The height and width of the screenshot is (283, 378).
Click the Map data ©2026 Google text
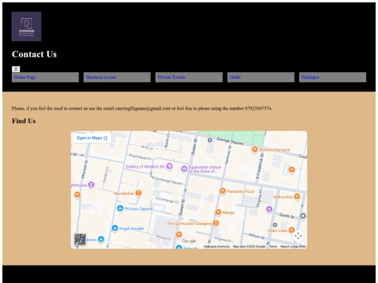pos(249,247)
